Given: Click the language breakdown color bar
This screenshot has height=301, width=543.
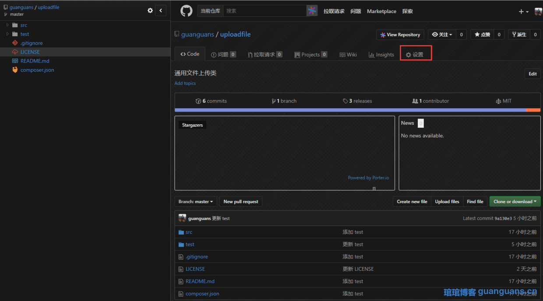Looking at the screenshot, I should (x=357, y=110).
